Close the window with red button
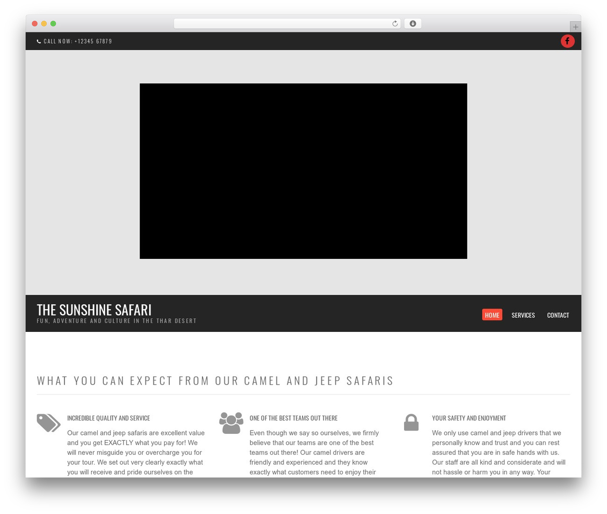 (x=35, y=24)
